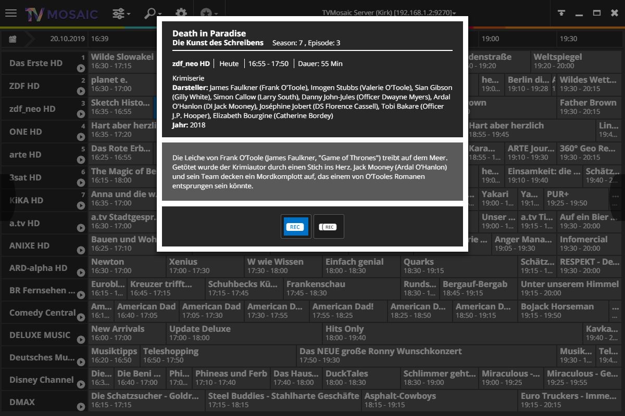Screen dimensions: 625x416
Task: Open W wie Wissen at 17:30
Action: 283,266
